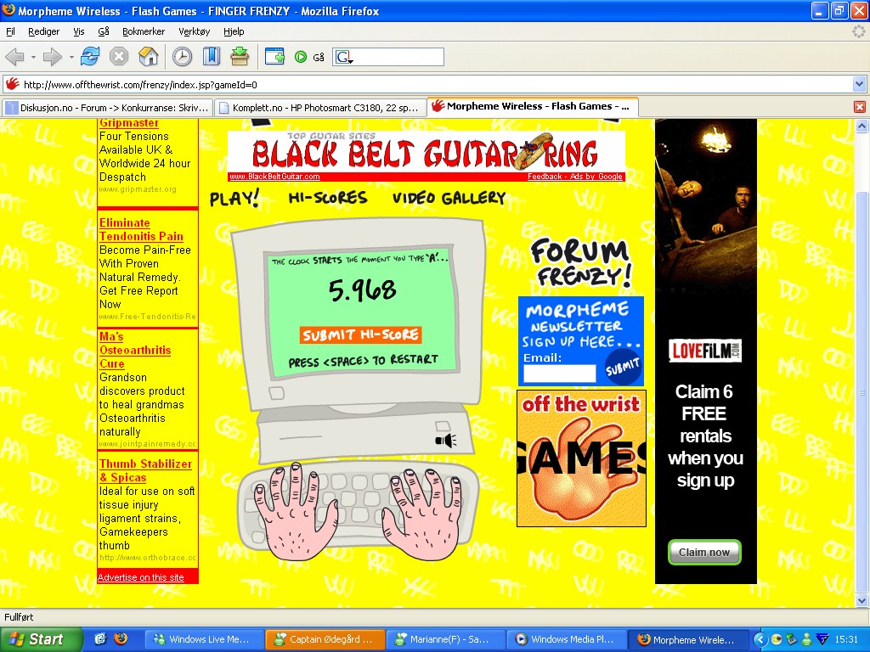Viewport: 870px width, 652px height.
Task: Click the SUBMIT HI-SCORE button
Action: pyautogui.click(x=360, y=334)
